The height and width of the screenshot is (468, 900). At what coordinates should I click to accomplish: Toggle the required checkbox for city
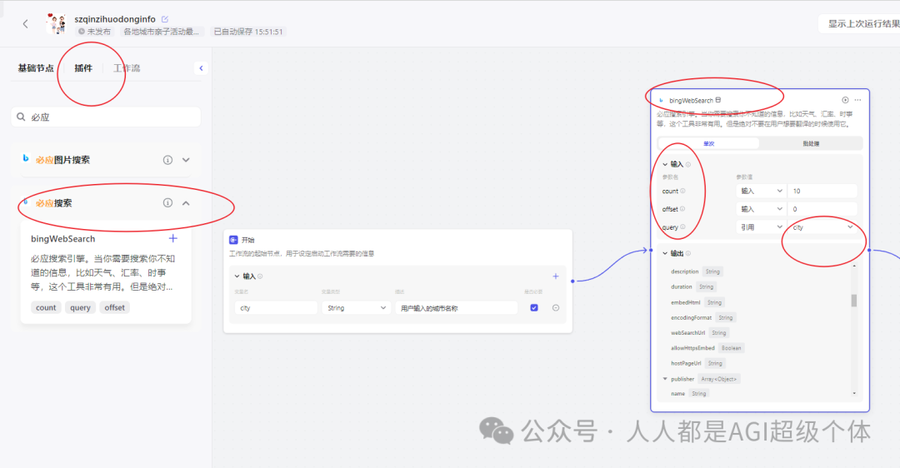(x=534, y=308)
